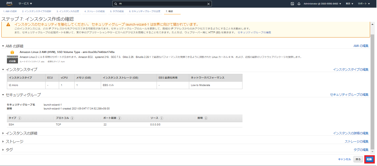Image resolution: width=377 pixels, height=166 pixels.
Task: Click the info icon beside ソース
Action: point(162,118)
